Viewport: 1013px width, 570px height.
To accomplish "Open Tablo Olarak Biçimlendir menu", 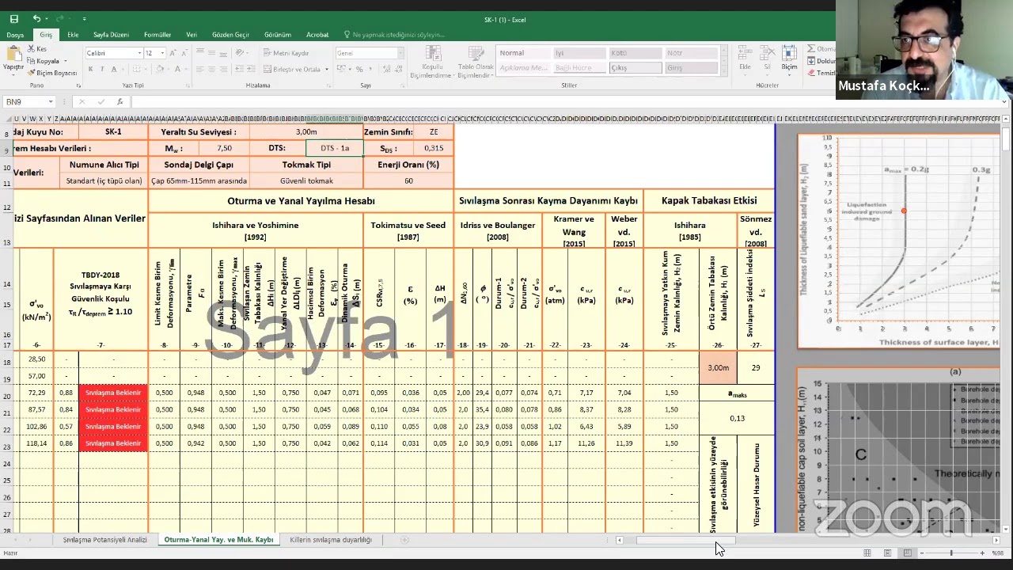I will 475,62.
